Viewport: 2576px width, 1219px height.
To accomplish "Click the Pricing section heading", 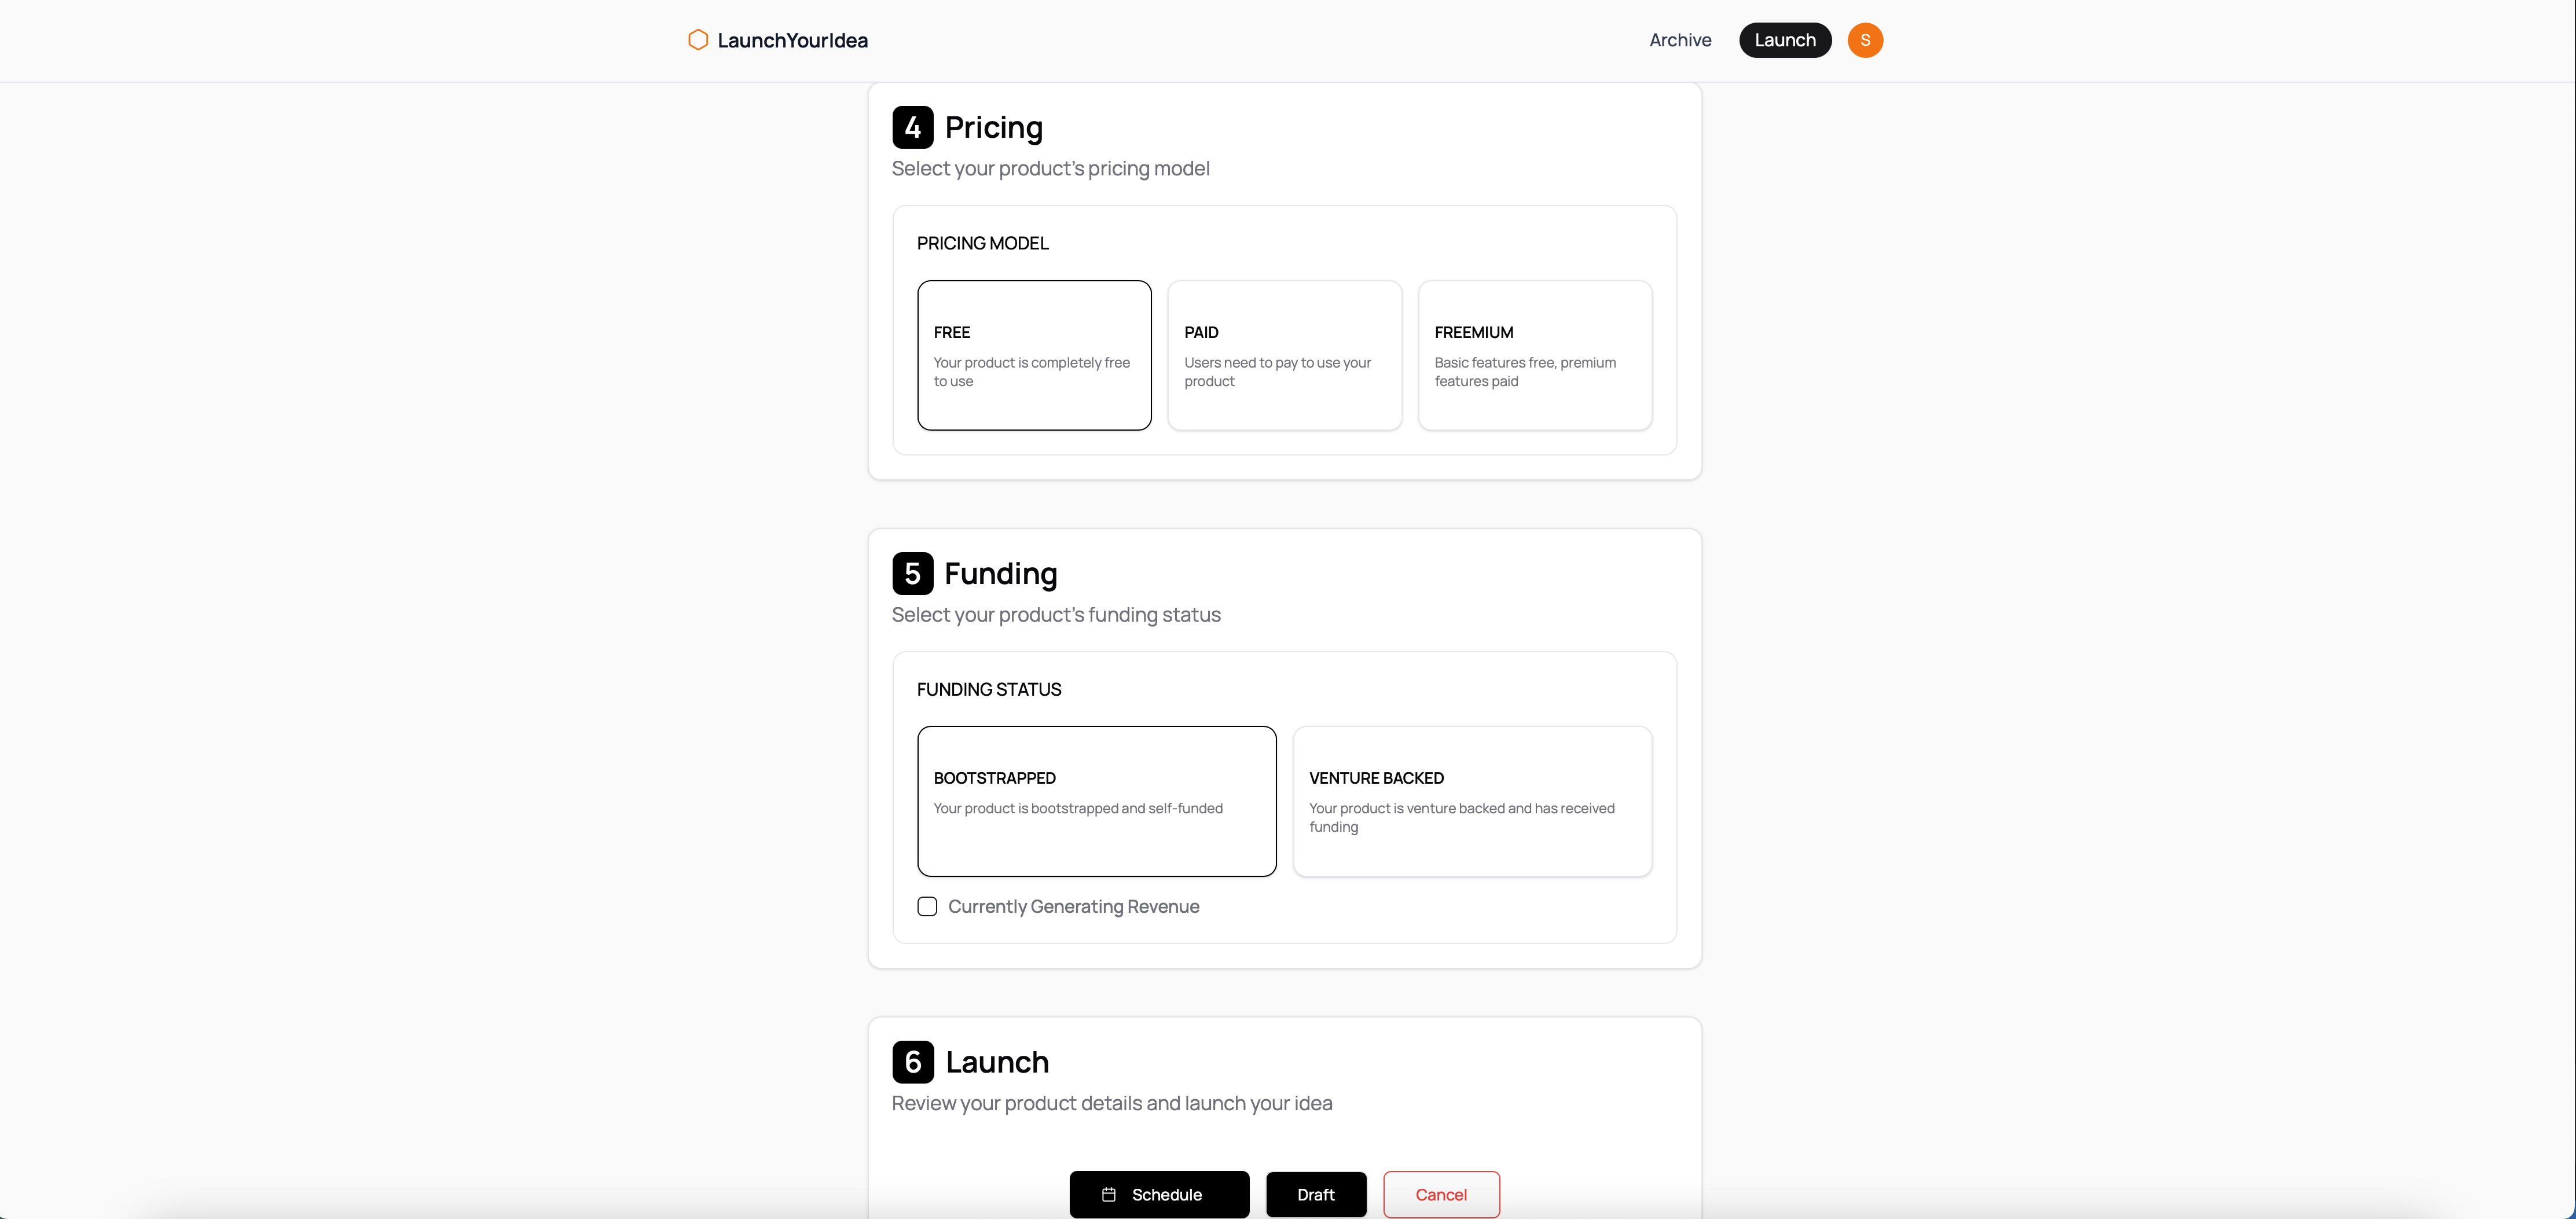I will pos(994,127).
